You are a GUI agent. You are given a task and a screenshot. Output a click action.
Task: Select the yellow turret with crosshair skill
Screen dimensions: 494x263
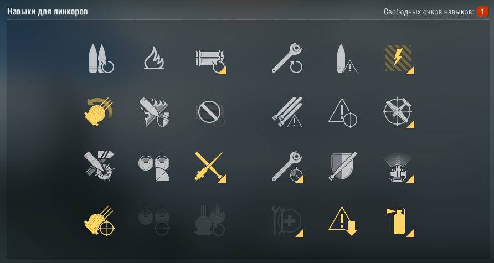99,221
